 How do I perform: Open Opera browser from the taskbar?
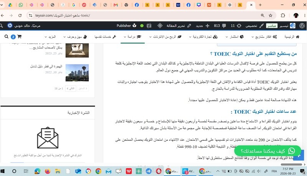[x=158, y=171]
